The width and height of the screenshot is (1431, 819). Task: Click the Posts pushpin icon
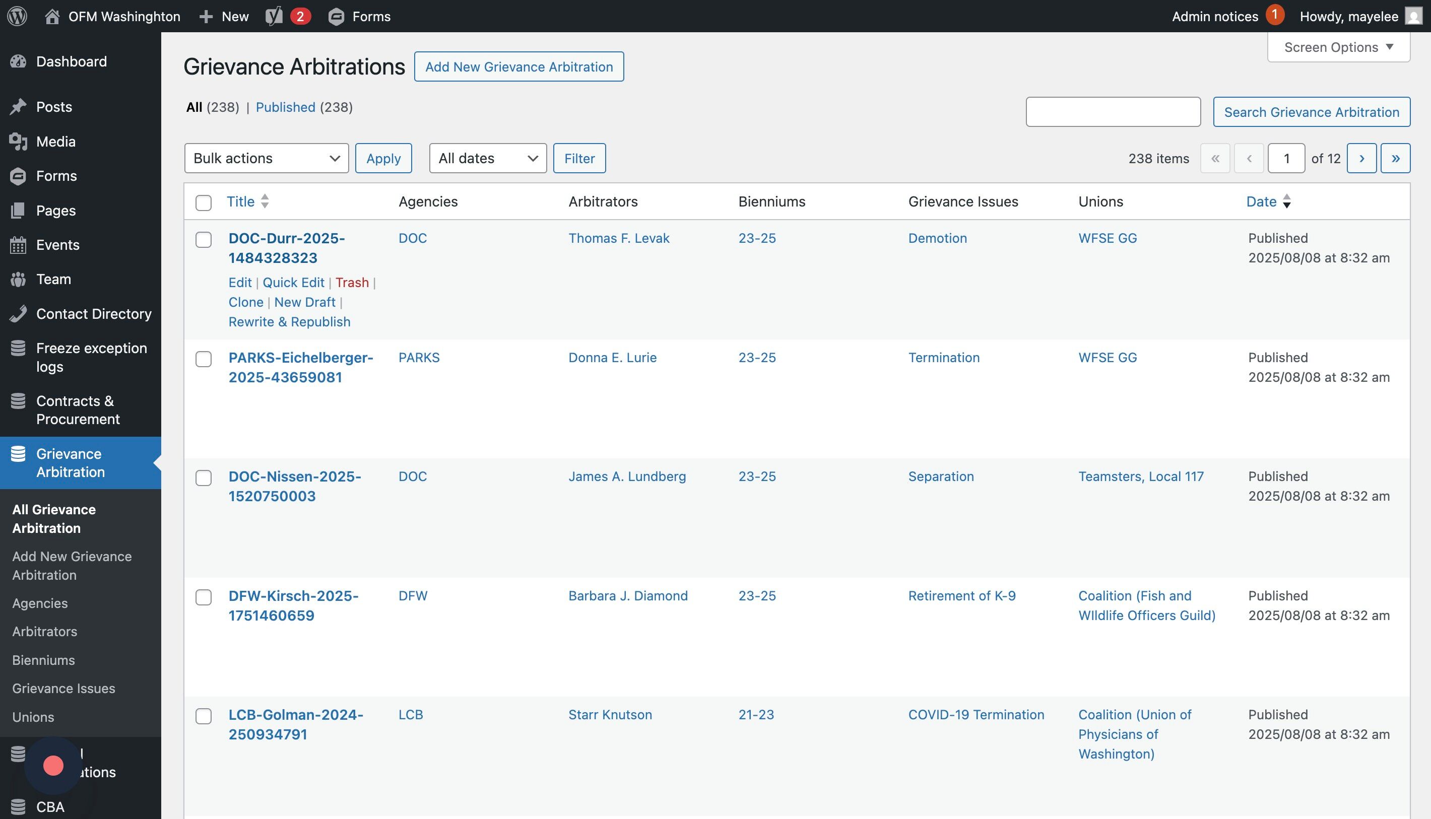click(18, 107)
